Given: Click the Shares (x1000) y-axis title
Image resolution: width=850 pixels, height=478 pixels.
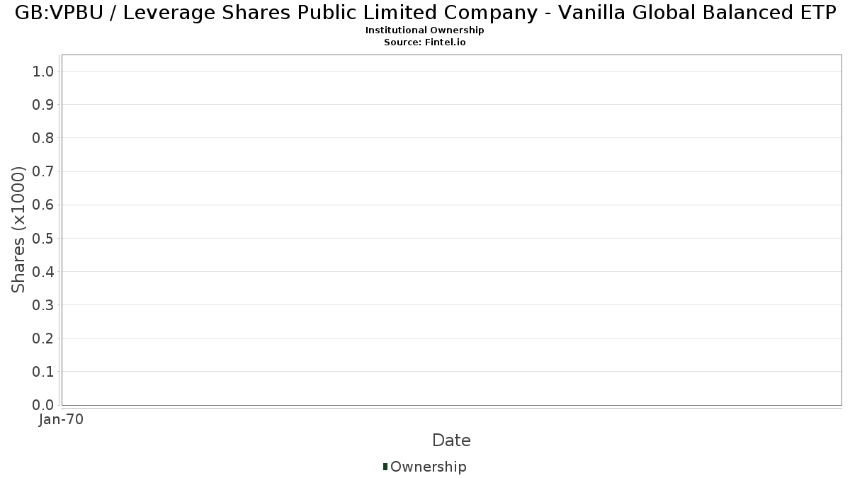Looking at the screenshot, I should 18,229.
